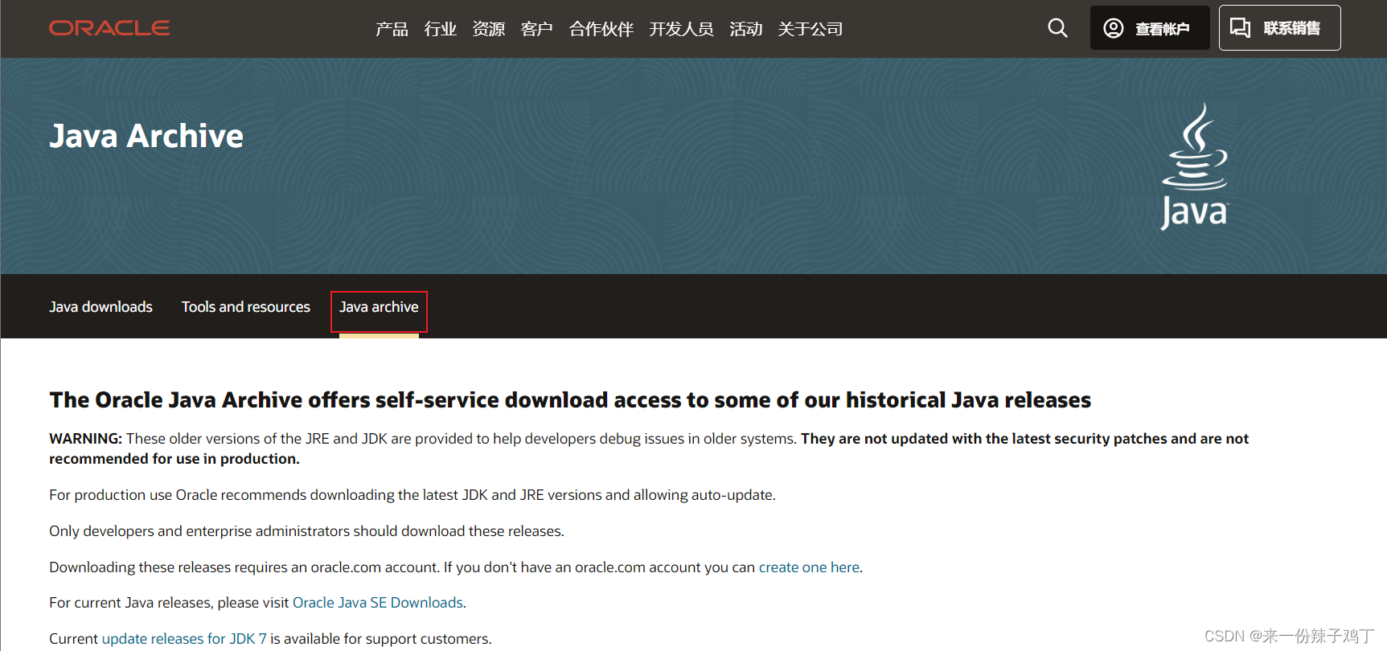Click the 联系销售 contact sales button
Image resolution: width=1387 pixels, height=651 pixels.
pos(1279,28)
